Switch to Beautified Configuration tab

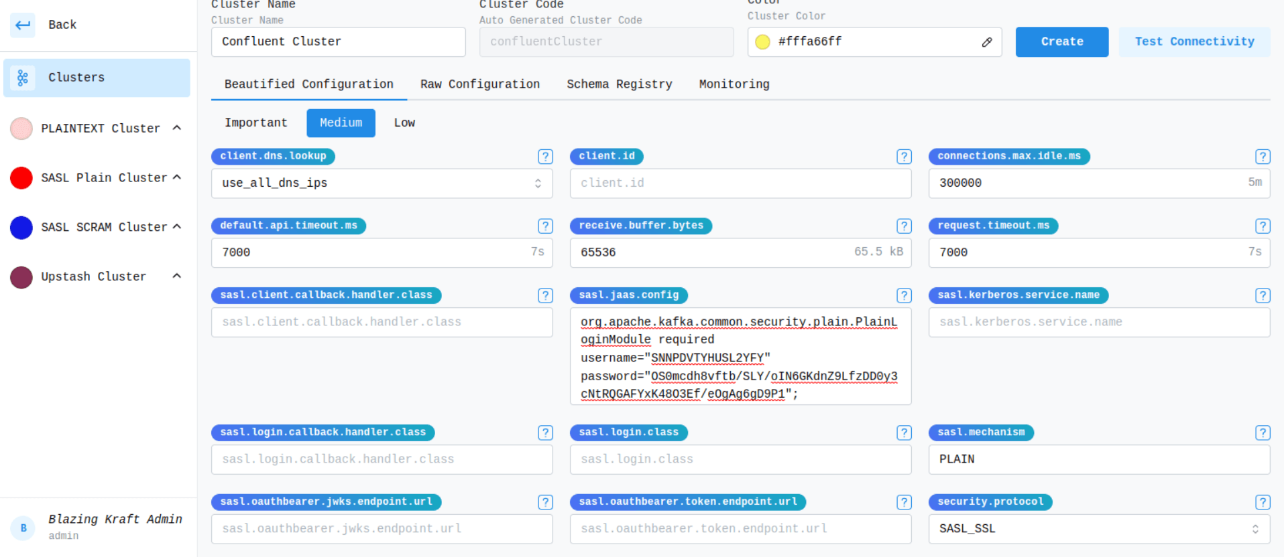[x=309, y=84]
